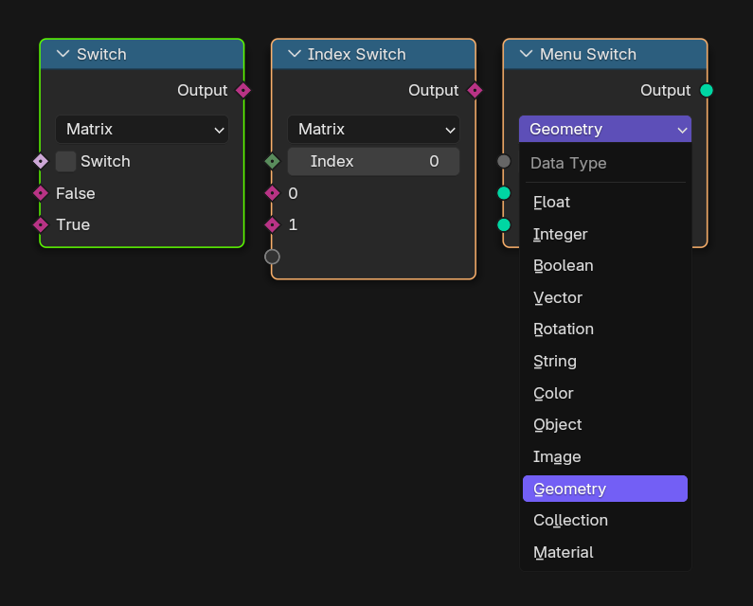Screen dimensions: 753x606
Task: Click the True input label
Action: tap(73, 224)
